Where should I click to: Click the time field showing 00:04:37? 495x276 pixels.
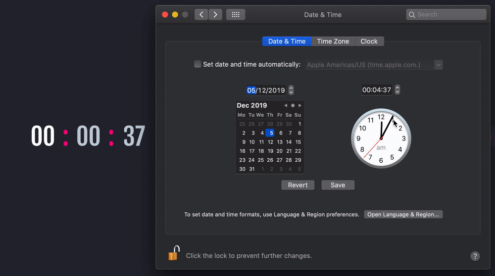pyautogui.click(x=377, y=90)
